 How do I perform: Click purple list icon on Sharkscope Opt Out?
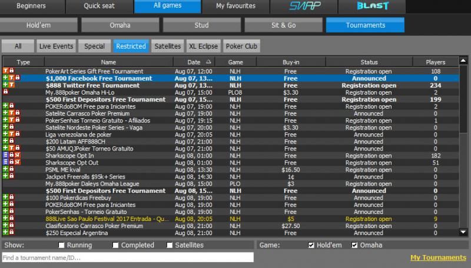click(5, 162)
